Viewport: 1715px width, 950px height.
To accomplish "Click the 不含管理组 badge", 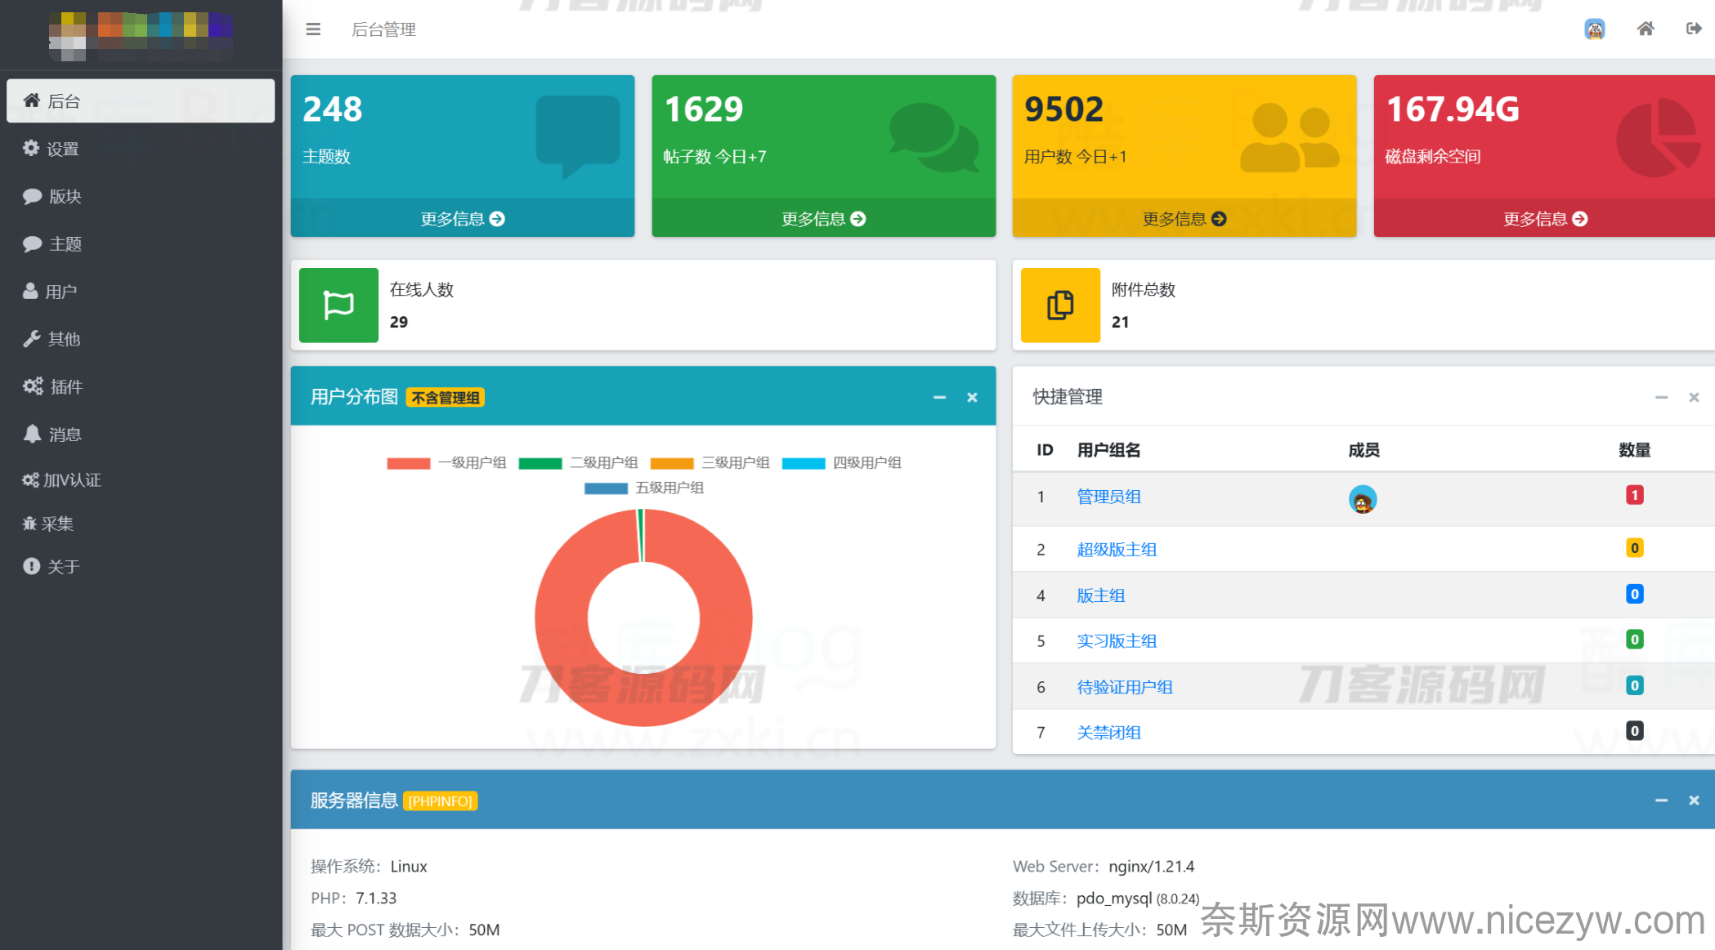I will (x=446, y=398).
